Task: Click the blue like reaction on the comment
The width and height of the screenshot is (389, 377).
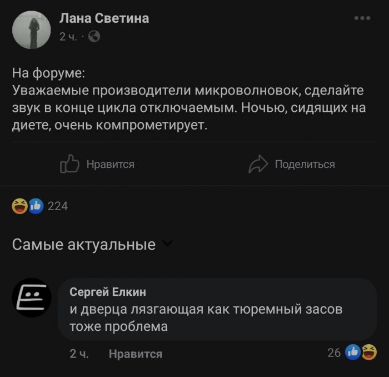Action: [x=352, y=351]
